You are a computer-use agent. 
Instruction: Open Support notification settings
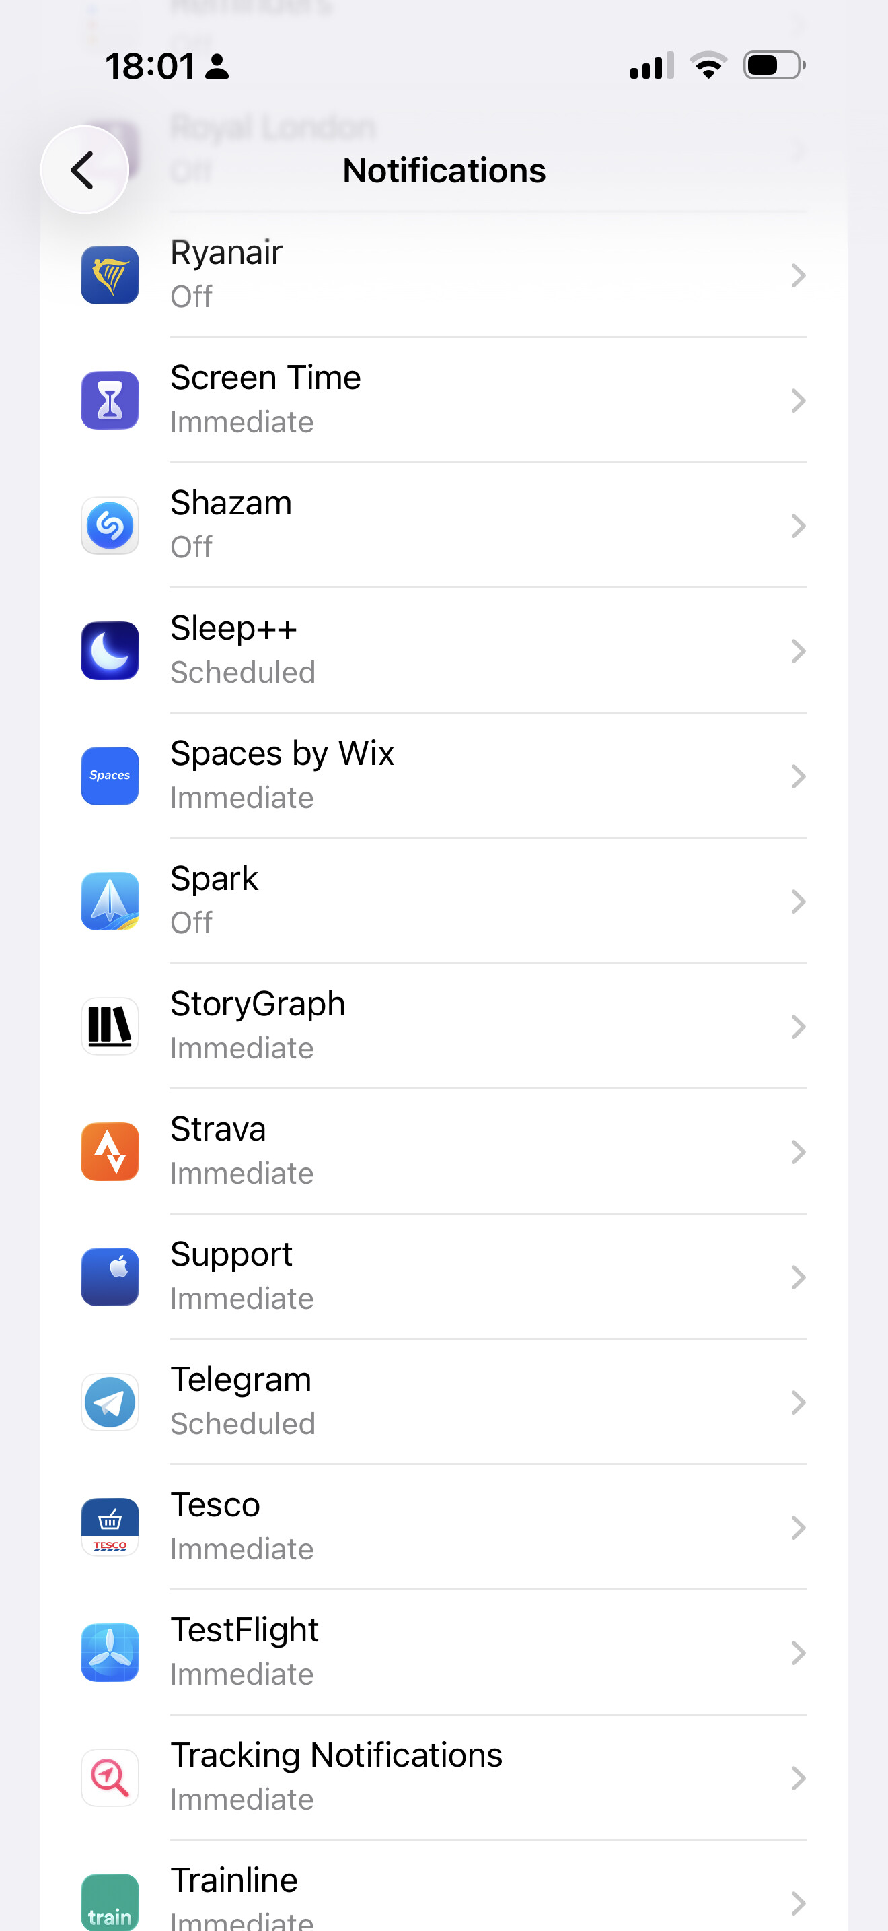(x=449, y=1277)
